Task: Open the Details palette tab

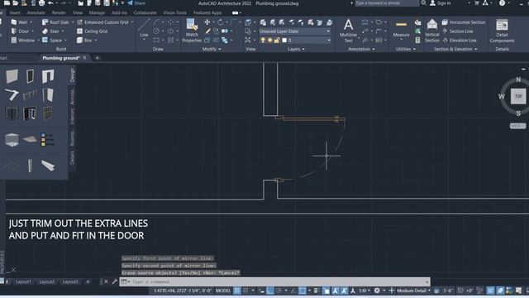Action: 72,157
